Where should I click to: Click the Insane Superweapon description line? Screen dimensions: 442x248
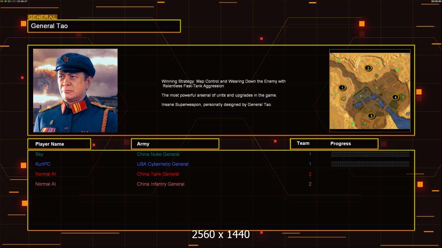click(x=216, y=105)
